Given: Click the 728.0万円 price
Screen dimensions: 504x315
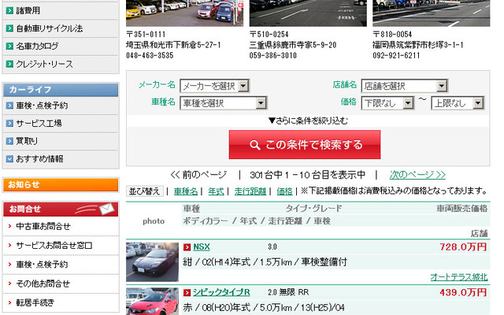Looking at the screenshot, I should pyautogui.click(x=463, y=246).
